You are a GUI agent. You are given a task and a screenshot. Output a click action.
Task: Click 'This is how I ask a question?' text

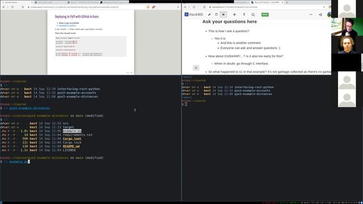coord(229,31)
